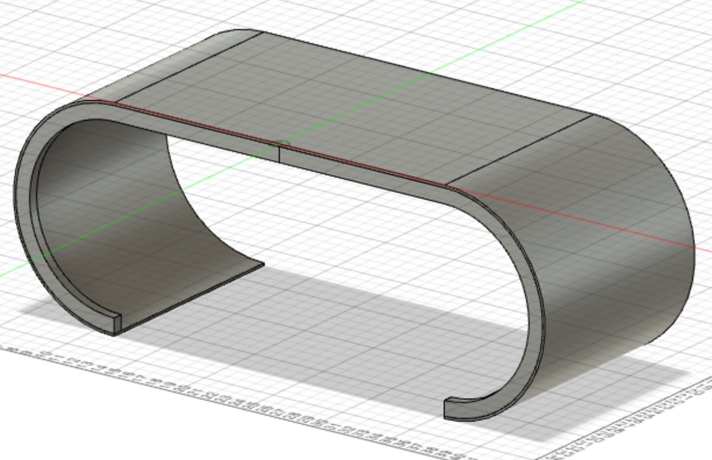Screen dimensions: 712x460
Task: Select the short vertical edge at the front rim's center
Action: [279, 154]
